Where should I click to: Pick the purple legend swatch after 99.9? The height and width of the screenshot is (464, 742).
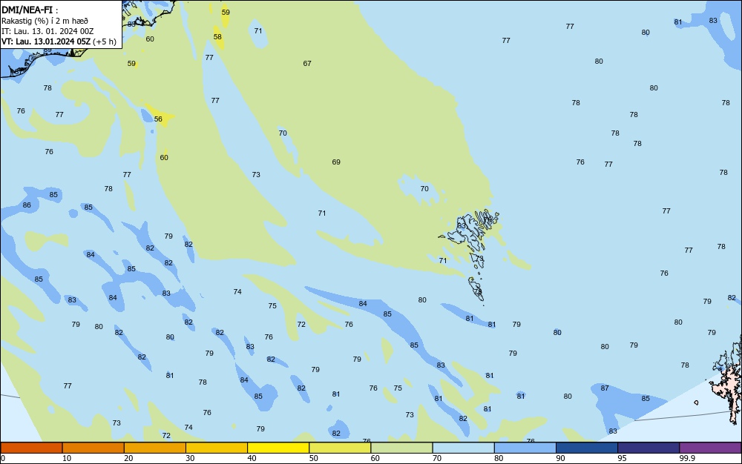pyautogui.click(x=710, y=448)
